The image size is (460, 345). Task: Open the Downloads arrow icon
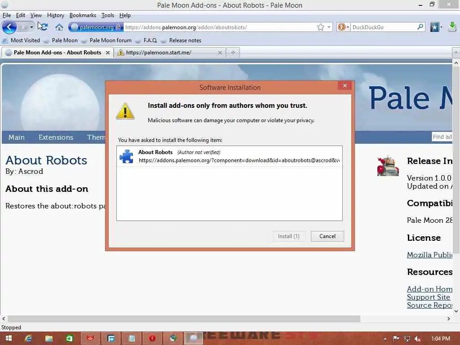click(x=452, y=27)
